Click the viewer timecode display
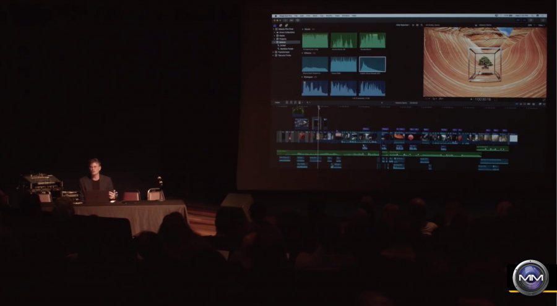The height and width of the screenshot is (306, 557). point(483,100)
